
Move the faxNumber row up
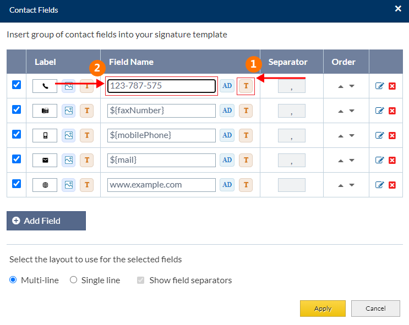pyautogui.click(x=341, y=111)
